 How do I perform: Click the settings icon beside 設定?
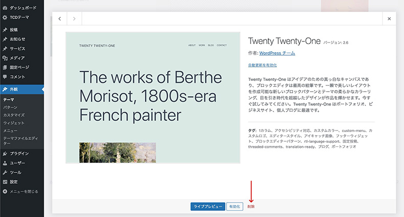5,182
